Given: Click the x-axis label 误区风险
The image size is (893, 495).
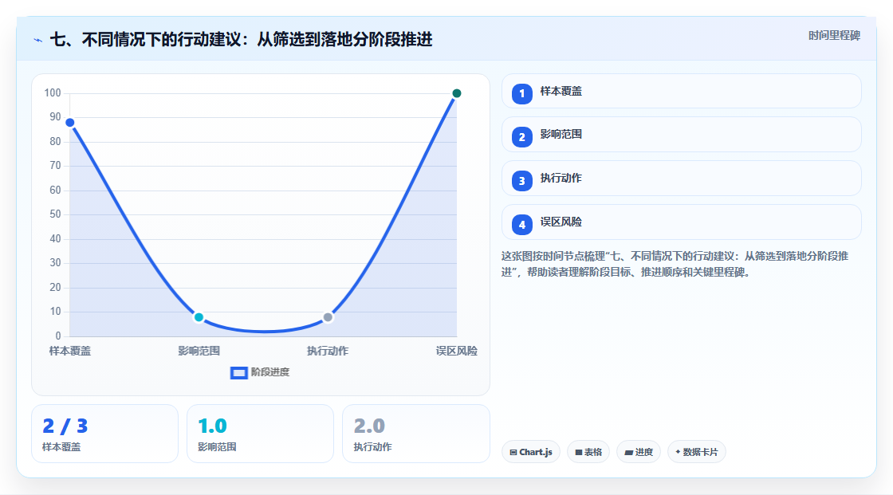Looking at the screenshot, I should pos(457,352).
